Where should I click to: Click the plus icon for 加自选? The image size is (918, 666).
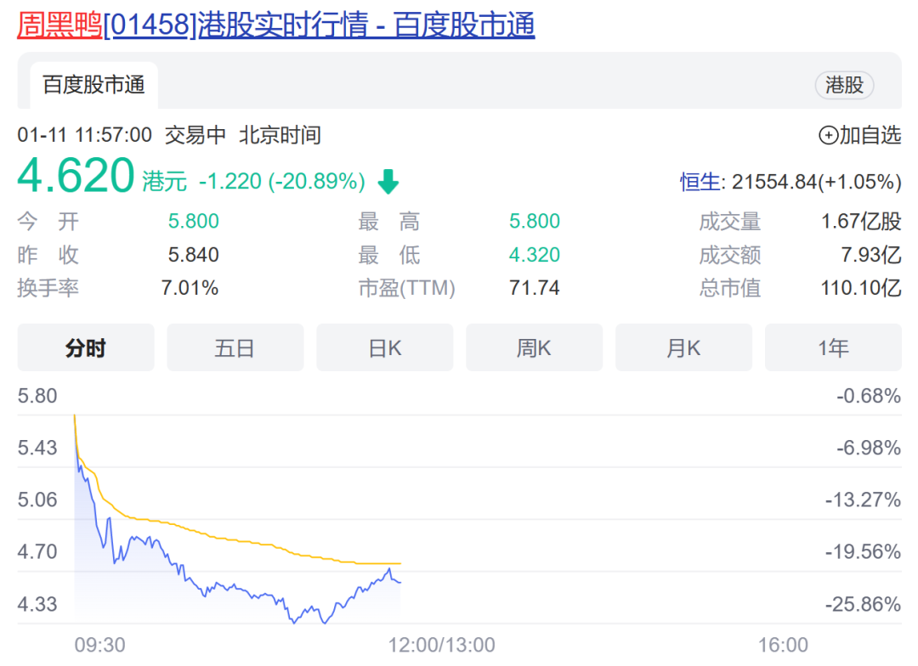click(x=828, y=135)
